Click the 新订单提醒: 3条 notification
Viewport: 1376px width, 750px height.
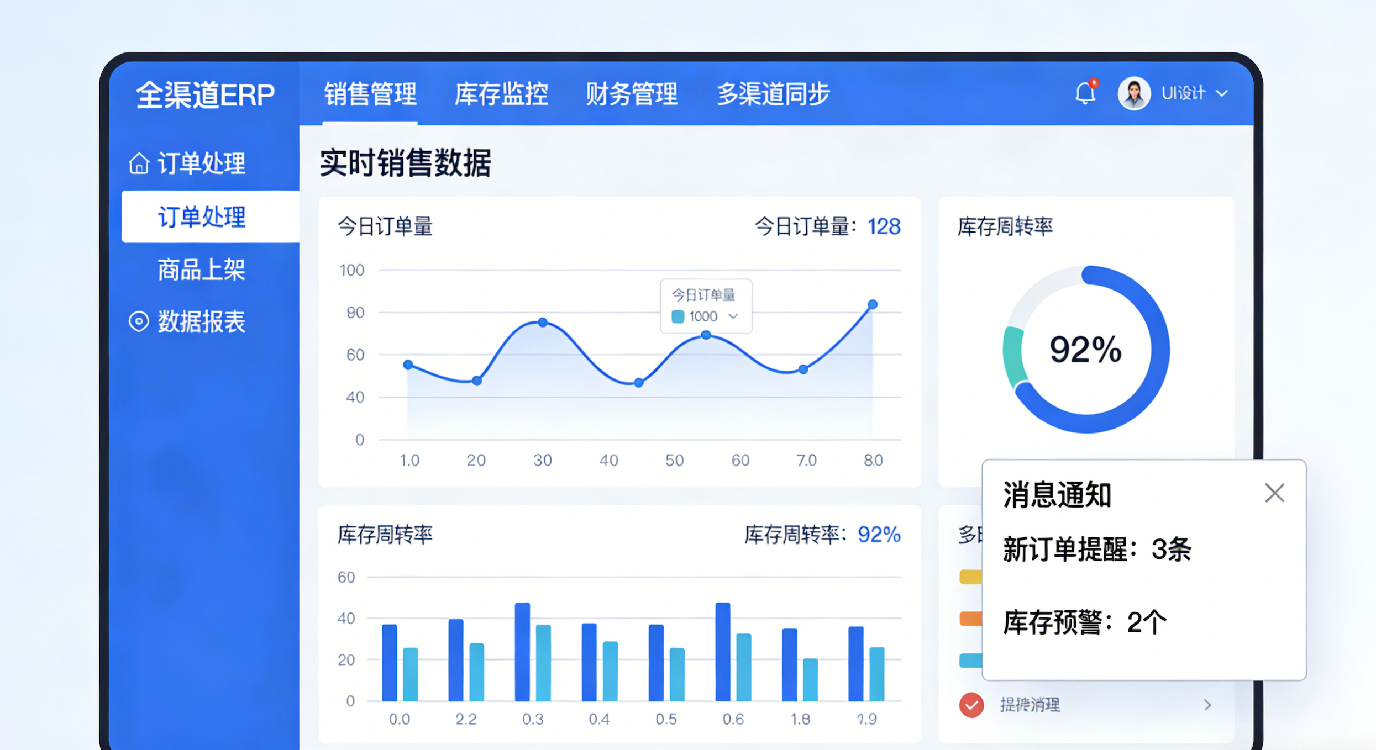tap(1096, 550)
